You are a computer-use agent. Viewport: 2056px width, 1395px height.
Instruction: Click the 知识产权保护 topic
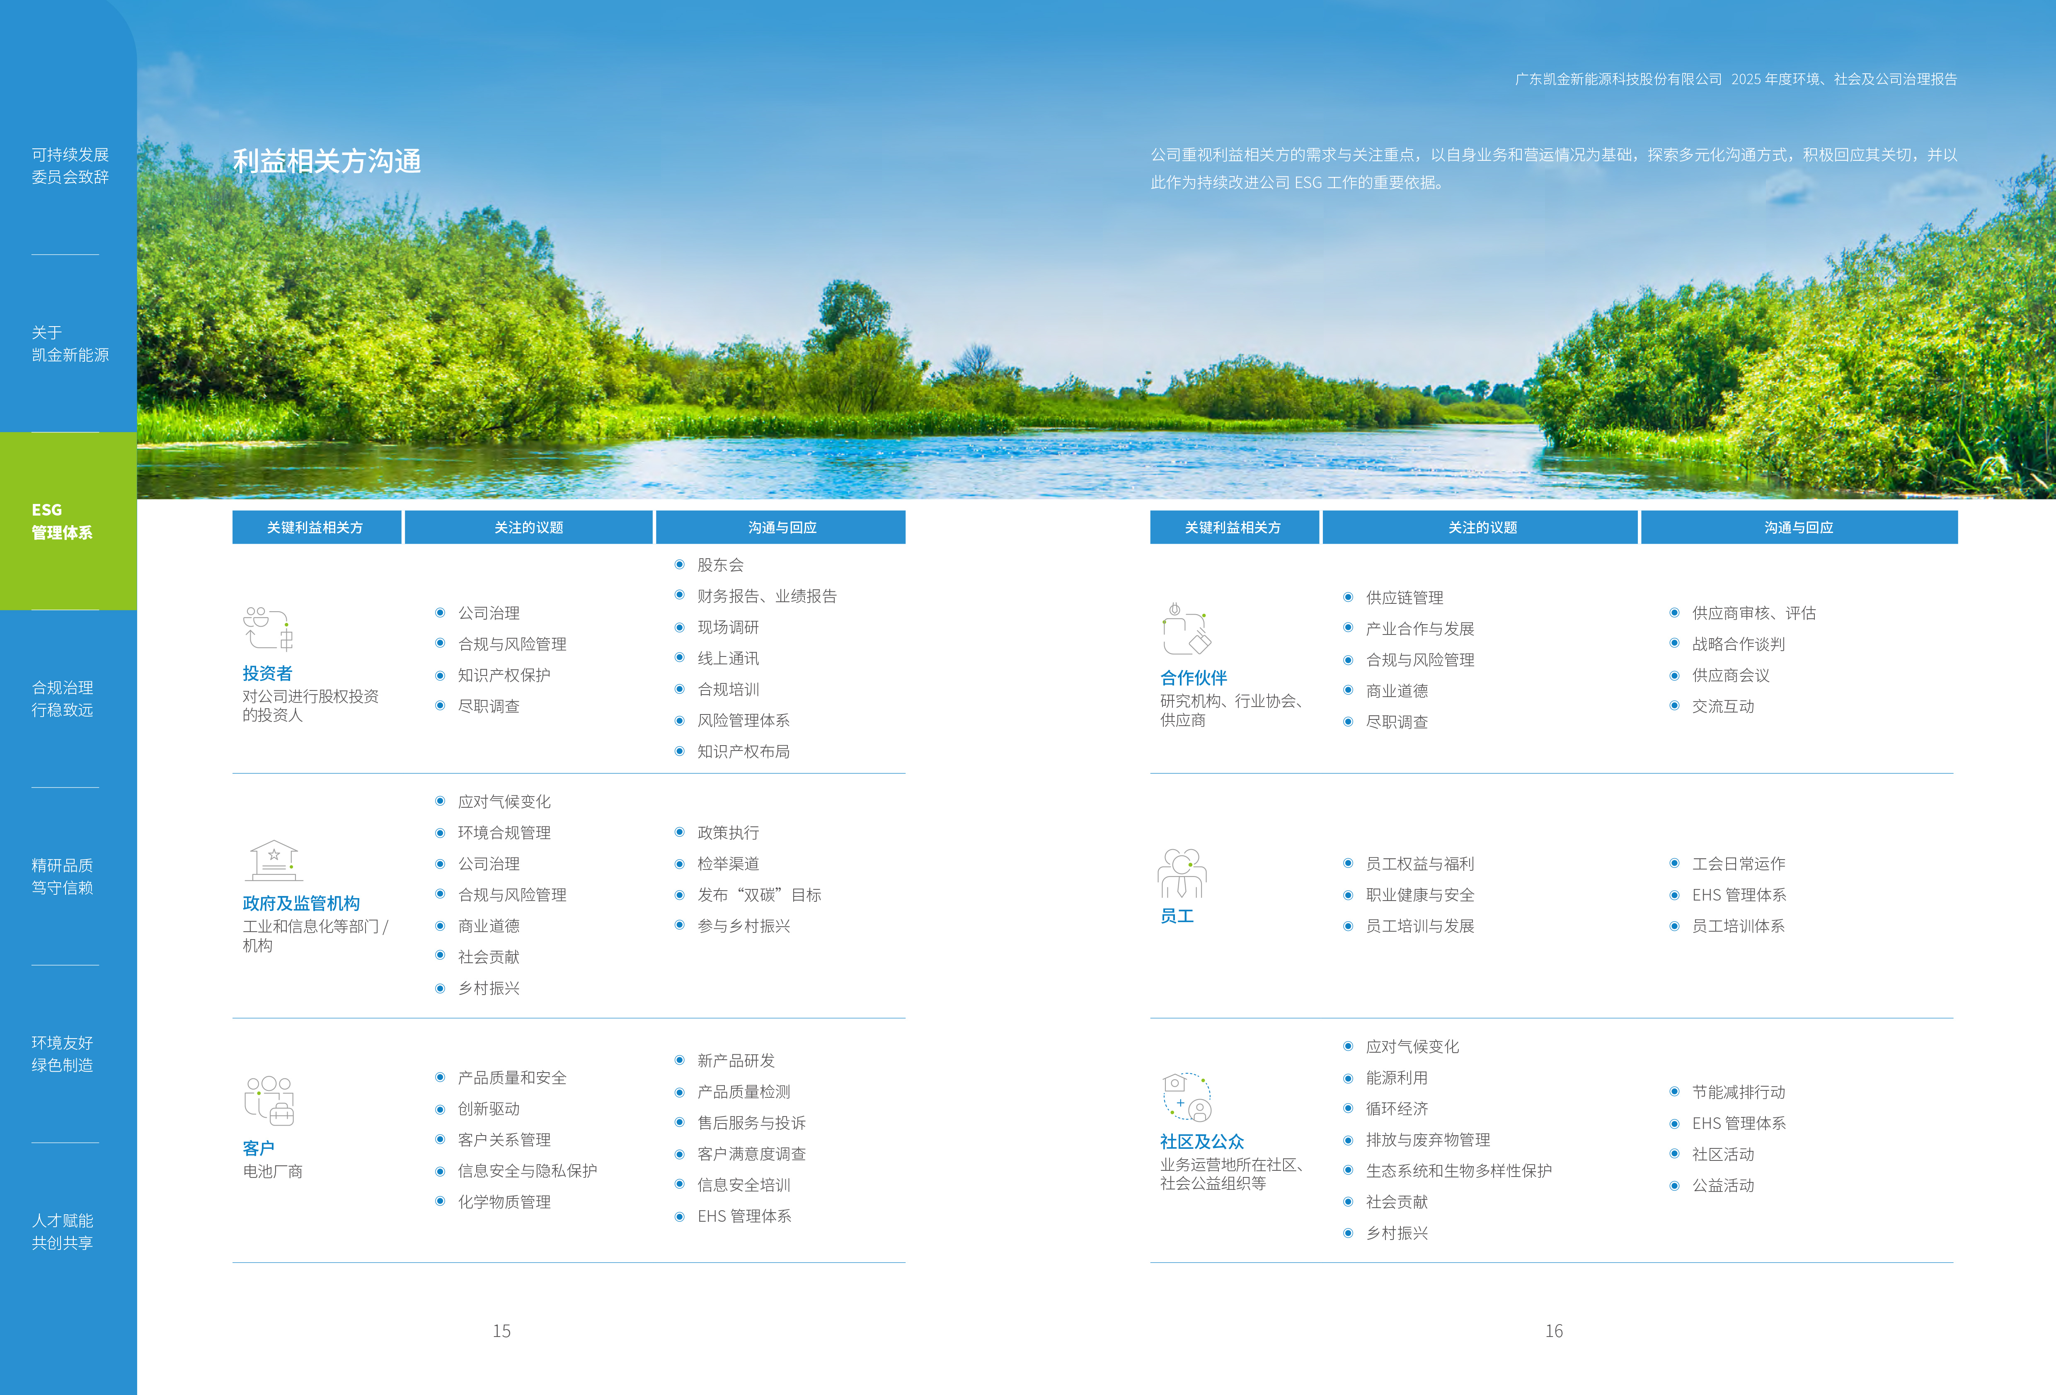504,676
